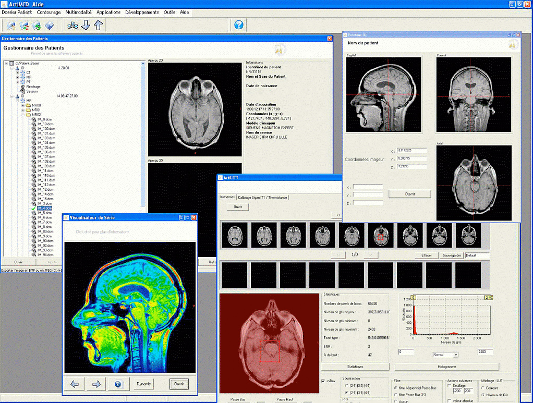Open the Applications menu
Viewport: 533px width, 403px height.
[x=108, y=12]
